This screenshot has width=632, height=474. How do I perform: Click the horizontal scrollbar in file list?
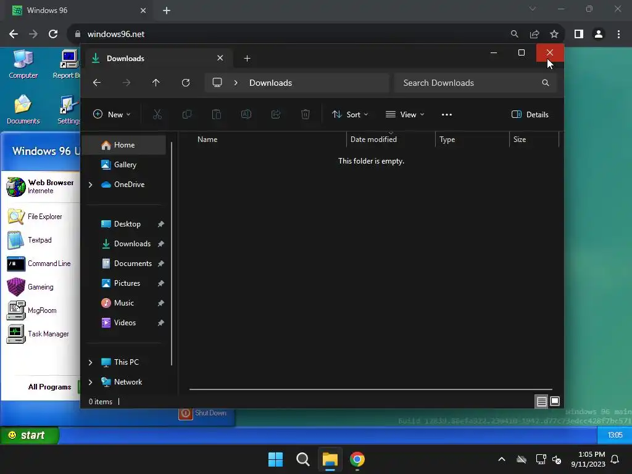[370, 389]
